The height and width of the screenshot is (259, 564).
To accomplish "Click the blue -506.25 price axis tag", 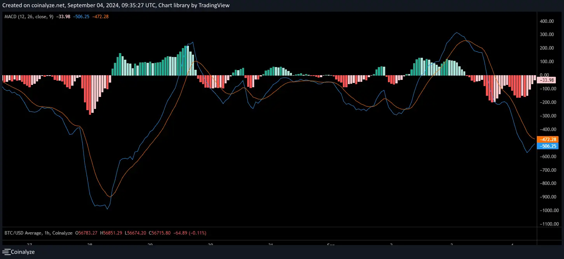I will (x=547, y=146).
